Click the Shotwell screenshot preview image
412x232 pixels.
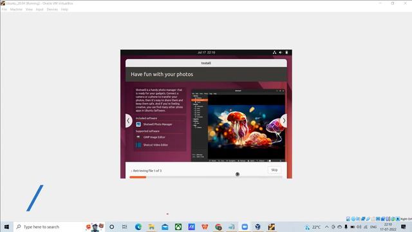pyautogui.click(x=238, y=126)
